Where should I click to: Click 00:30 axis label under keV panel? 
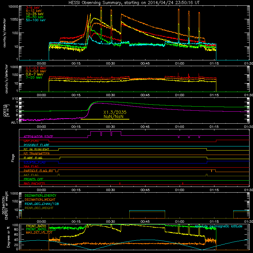(x=110, y=64)
